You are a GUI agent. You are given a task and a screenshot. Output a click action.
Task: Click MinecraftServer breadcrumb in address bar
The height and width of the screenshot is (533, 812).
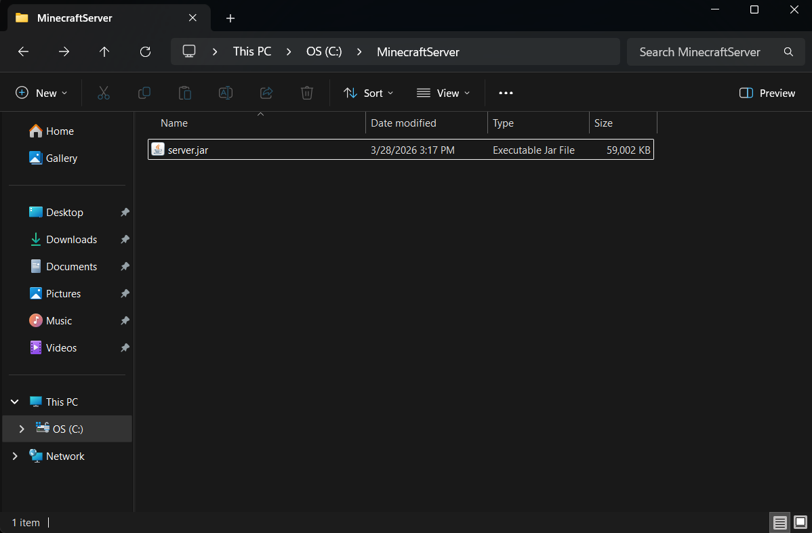point(418,51)
